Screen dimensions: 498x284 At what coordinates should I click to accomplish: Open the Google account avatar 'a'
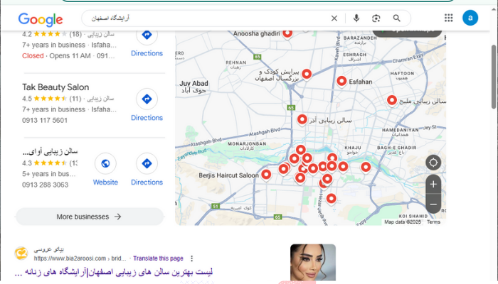(x=470, y=18)
